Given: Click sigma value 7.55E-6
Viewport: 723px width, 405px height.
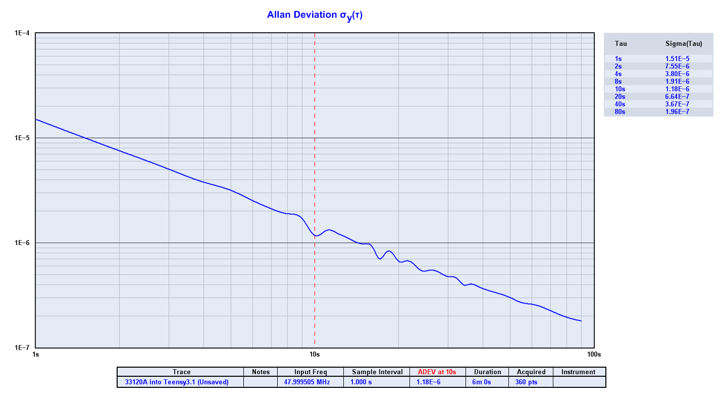Looking at the screenshot, I should (x=677, y=66).
